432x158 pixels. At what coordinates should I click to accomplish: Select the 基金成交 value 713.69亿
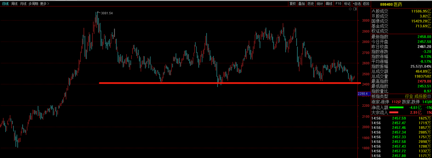click(x=423, y=26)
